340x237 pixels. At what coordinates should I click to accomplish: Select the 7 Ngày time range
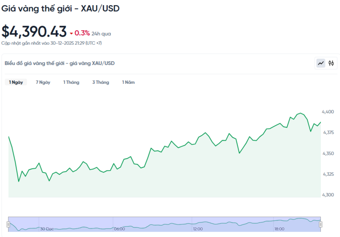[x=43, y=82]
